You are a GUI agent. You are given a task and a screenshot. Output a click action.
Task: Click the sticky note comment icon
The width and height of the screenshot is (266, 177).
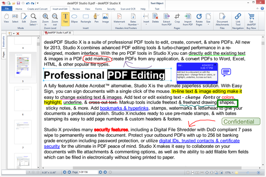[x=226, y=72]
